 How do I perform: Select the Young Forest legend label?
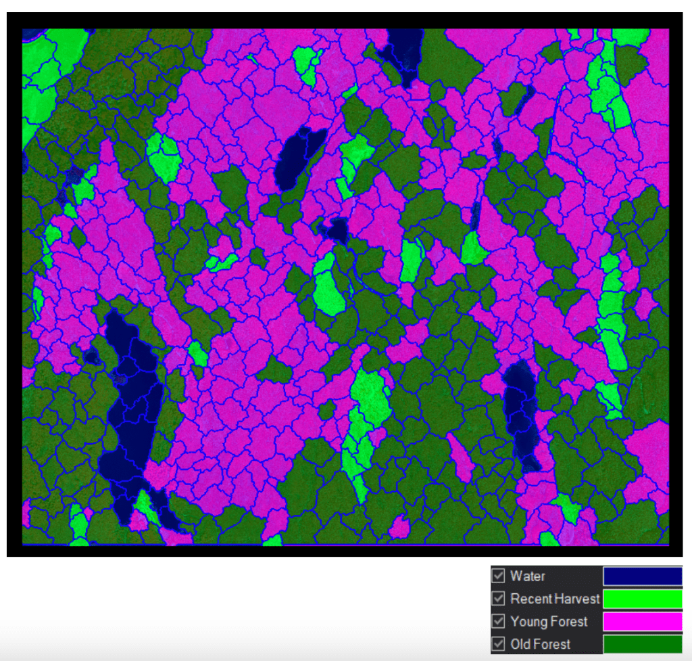tap(549, 621)
